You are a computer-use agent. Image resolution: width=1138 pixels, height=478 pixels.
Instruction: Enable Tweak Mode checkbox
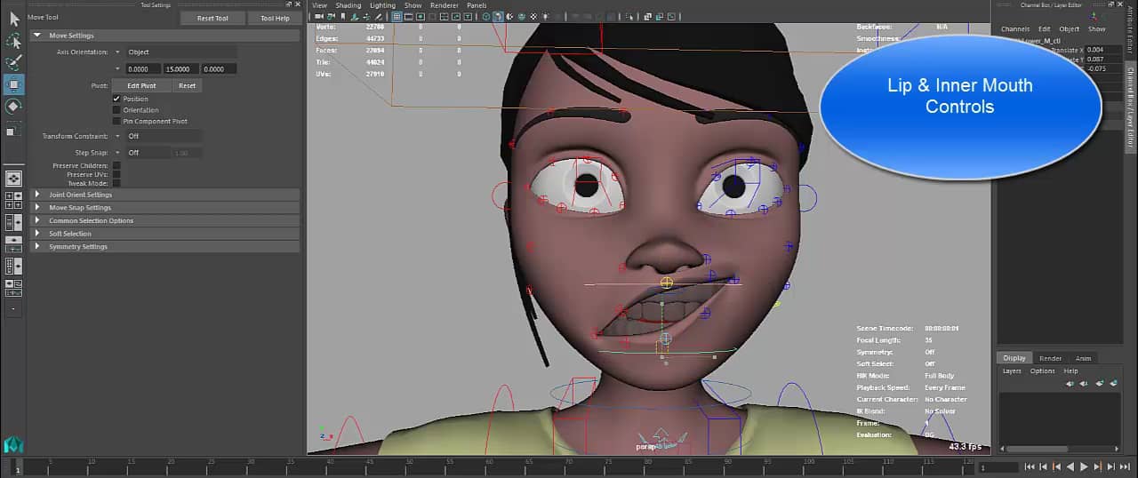[116, 183]
